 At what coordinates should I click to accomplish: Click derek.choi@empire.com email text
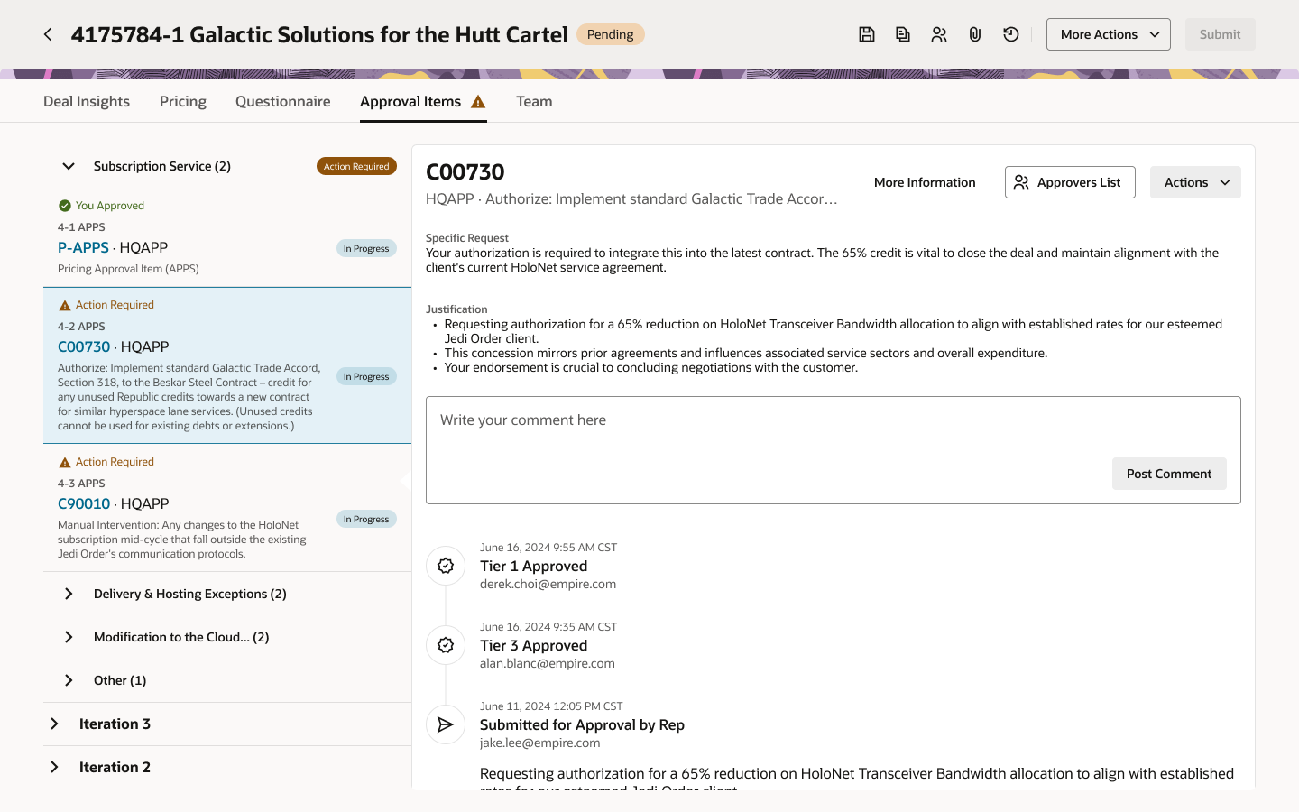pos(548,584)
